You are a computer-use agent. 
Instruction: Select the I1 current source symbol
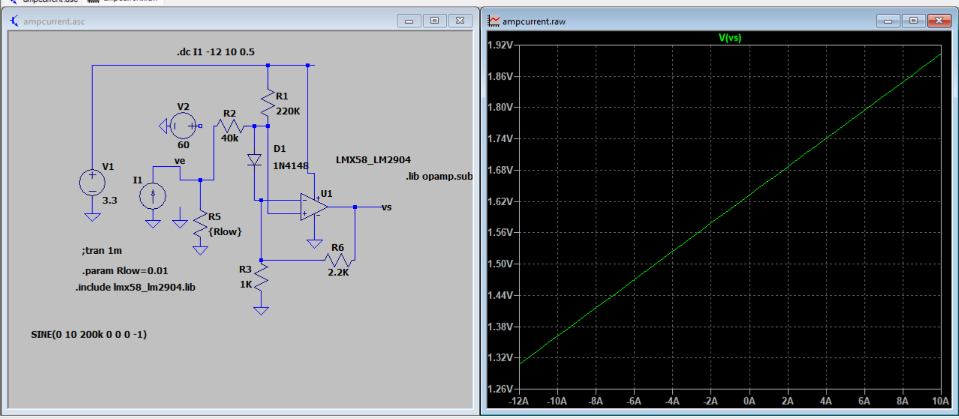pyautogui.click(x=153, y=195)
